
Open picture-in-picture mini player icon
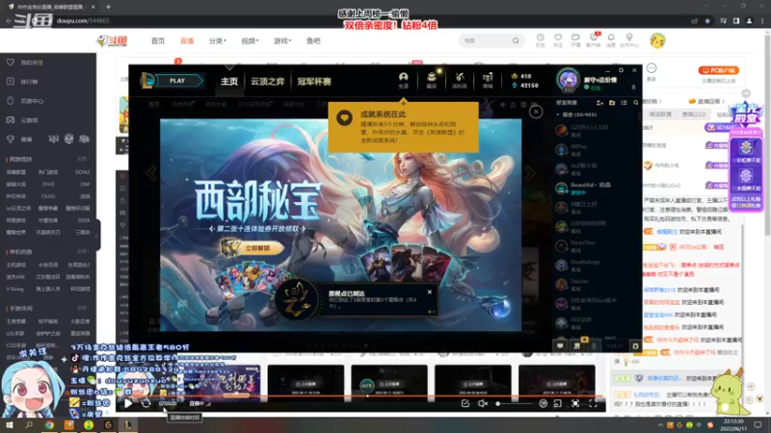pos(558,403)
